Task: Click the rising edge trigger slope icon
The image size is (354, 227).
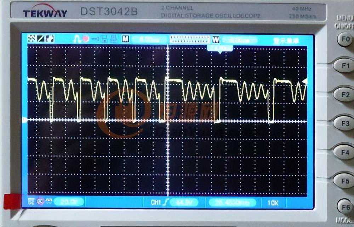Action: 165,203
